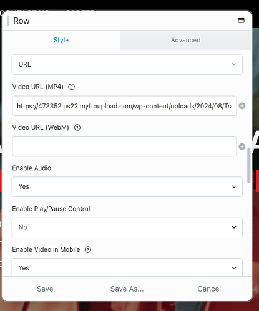
Task: Open help tooltip for Video URL (MP4)
Action: coord(71,87)
